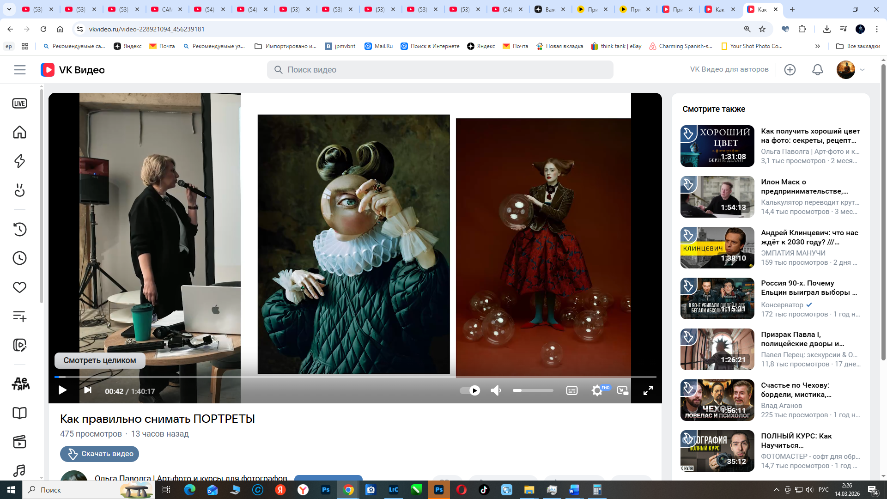Open the LIVE section in sidebar

click(19, 103)
